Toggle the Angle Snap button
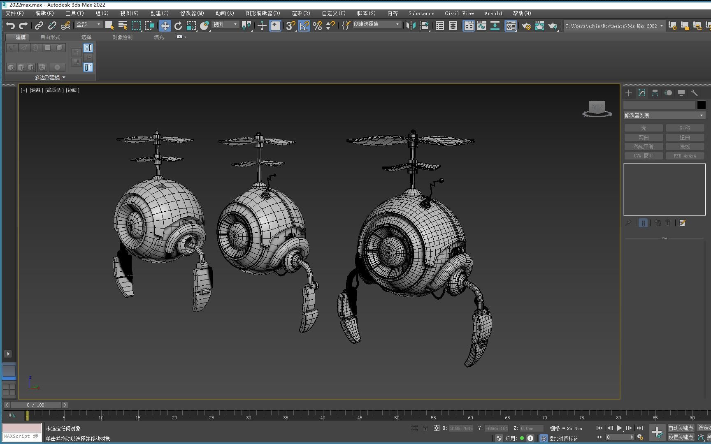The image size is (711, 444). click(304, 26)
